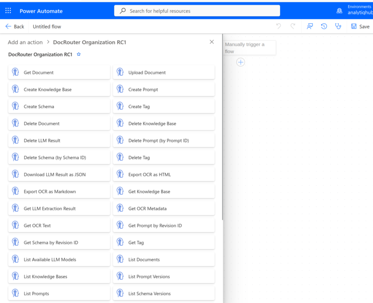Select Get Prompt by Revision ID
This screenshot has width=373, height=303.
pos(164,225)
